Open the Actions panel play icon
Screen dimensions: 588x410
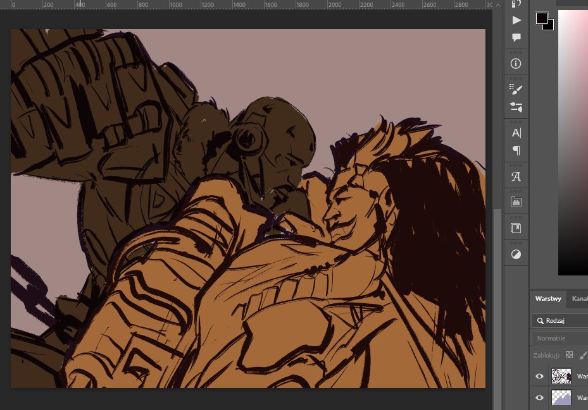516,20
